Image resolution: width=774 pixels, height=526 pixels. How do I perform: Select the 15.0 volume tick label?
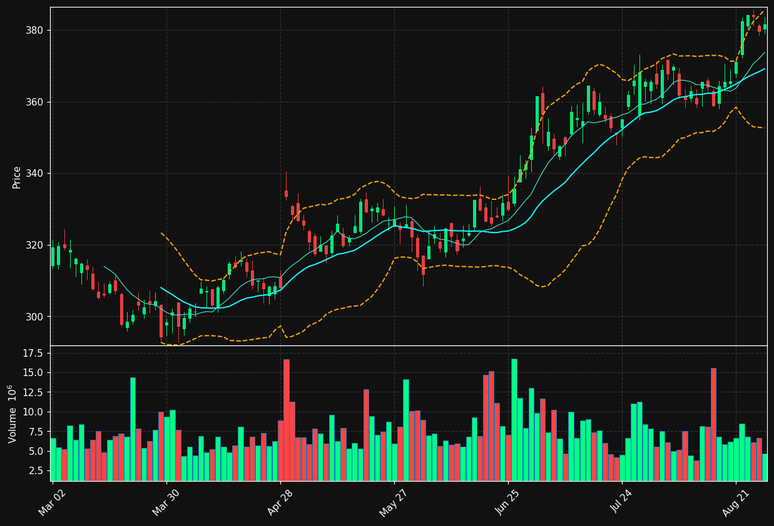tap(33, 373)
